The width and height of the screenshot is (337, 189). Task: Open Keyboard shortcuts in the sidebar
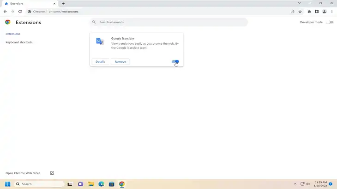pyautogui.click(x=19, y=42)
